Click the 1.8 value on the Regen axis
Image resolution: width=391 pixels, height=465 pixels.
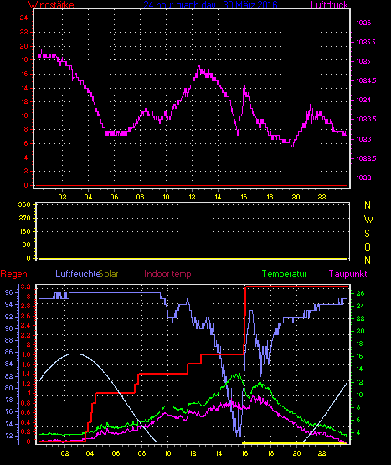tap(26, 354)
